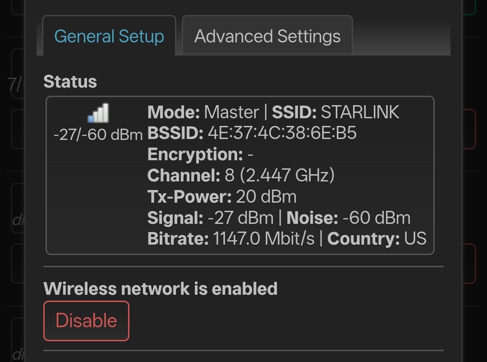Click the dimmed green-outlined button at top right
The image size is (487, 362).
click(x=469, y=7)
